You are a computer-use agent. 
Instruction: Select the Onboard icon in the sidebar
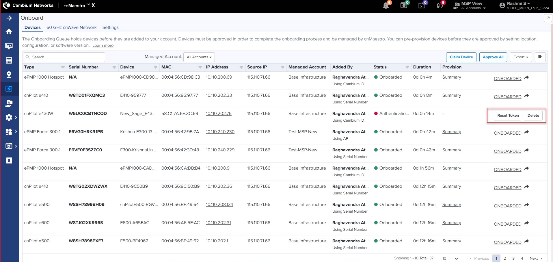[x=9, y=89]
